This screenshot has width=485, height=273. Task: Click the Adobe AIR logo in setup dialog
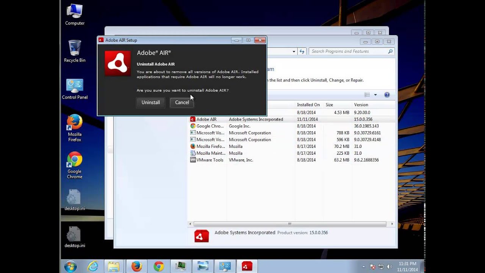coord(118,63)
